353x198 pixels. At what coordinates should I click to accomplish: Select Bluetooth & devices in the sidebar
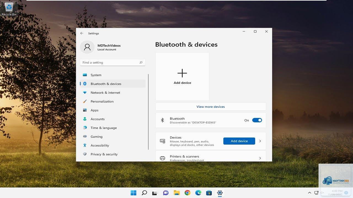113,84
